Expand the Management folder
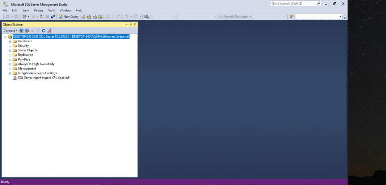The height and width of the screenshot is (185, 386). [10, 68]
